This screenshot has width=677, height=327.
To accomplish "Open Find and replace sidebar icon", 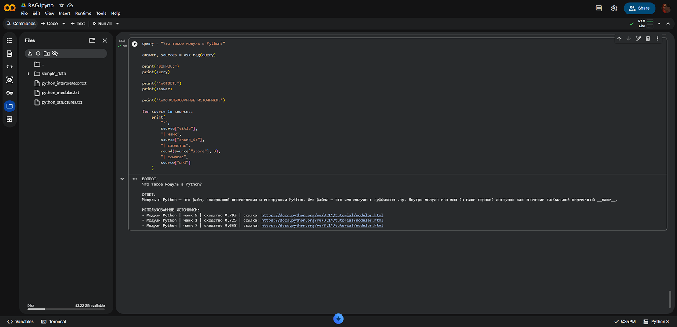I will [x=10, y=54].
